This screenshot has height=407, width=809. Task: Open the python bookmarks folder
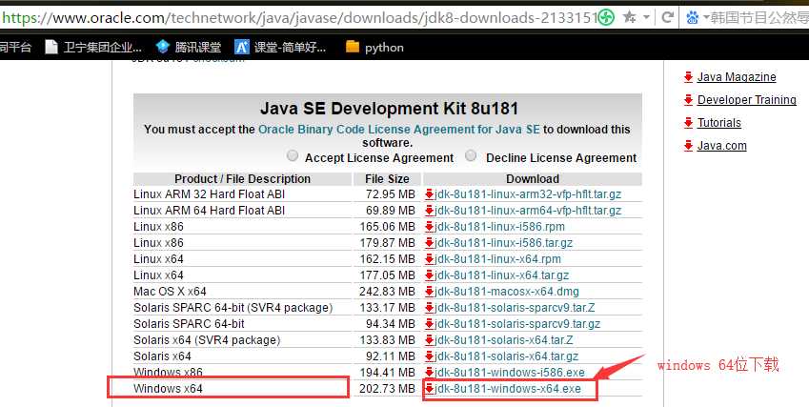pyautogui.click(x=374, y=48)
